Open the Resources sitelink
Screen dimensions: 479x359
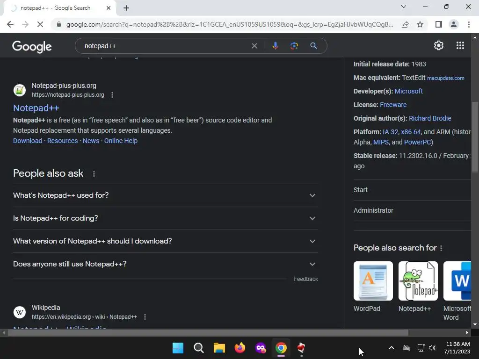pos(62,141)
